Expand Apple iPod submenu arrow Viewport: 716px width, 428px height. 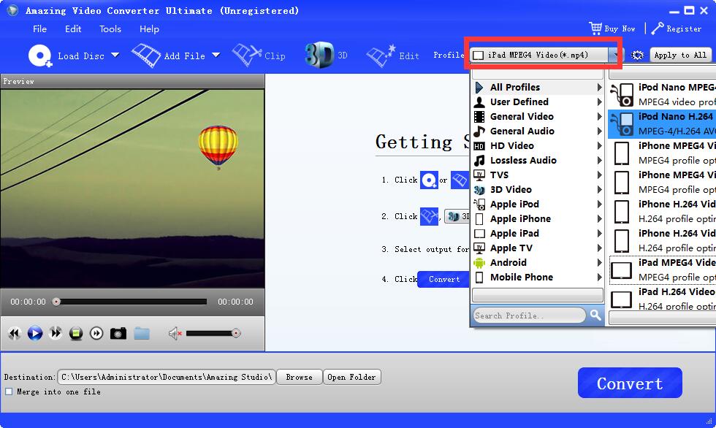599,204
